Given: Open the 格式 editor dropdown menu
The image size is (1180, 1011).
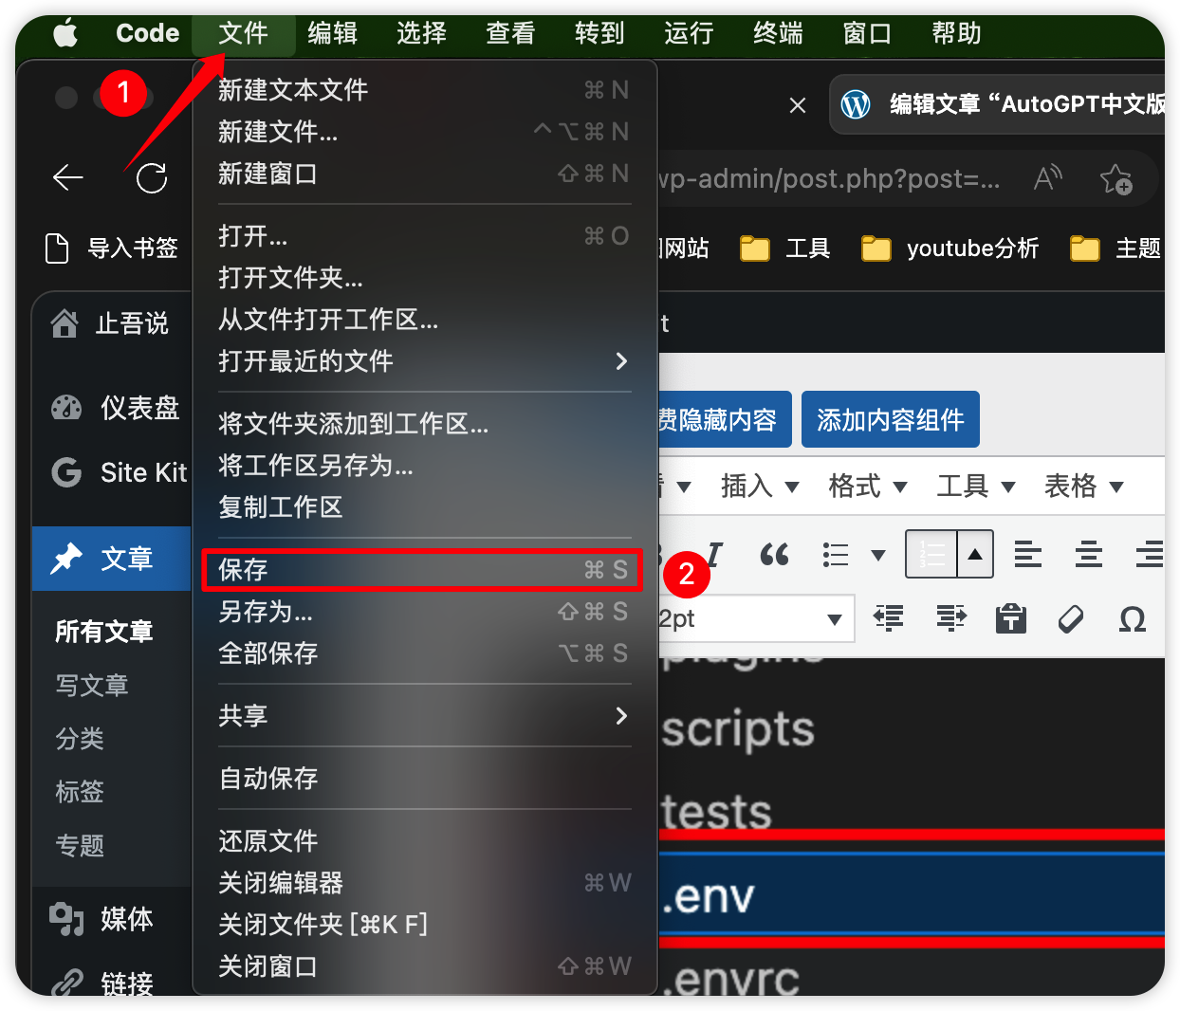Looking at the screenshot, I should [867, 487].
